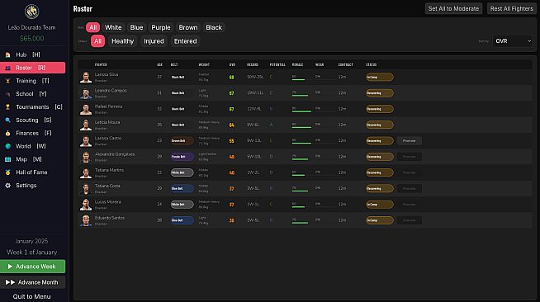Promote Larissa Castro from brown belt
Screen dimensions: 540x302
[410, 140]
